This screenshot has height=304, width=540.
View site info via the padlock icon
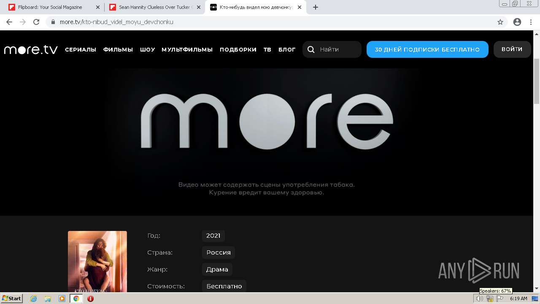(x=53, y=22)
